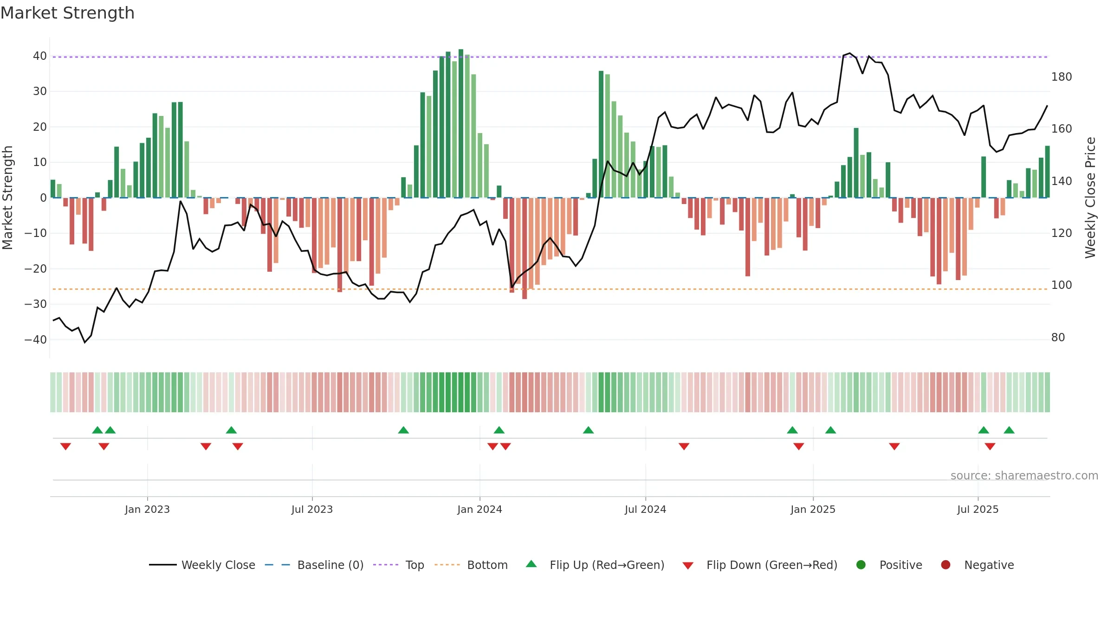The width and height of the screenshot is (1114, 626).
Task: Click the Weekly Close legend entry
Action: pyautogui.click(x=202, y=565)
